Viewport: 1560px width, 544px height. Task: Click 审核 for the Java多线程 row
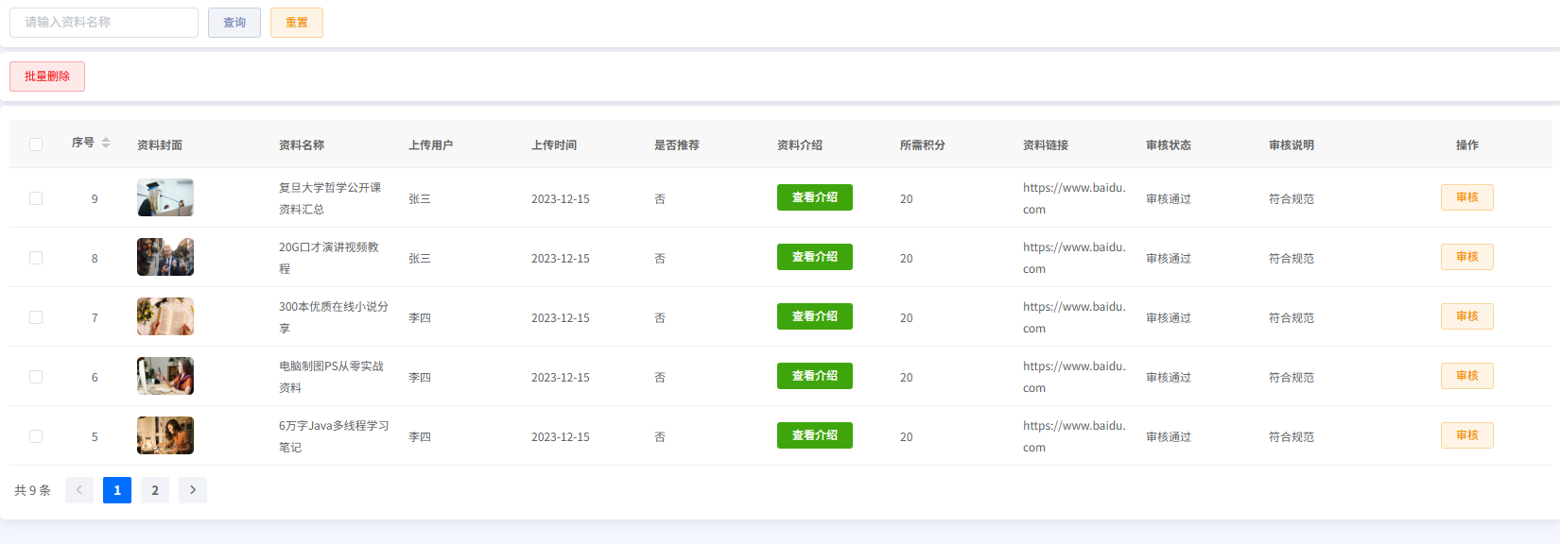coord(1466,435)
